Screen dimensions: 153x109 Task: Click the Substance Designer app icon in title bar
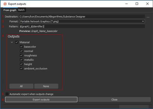point(4,4)
